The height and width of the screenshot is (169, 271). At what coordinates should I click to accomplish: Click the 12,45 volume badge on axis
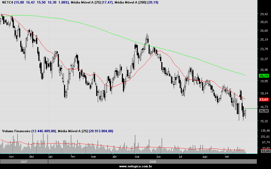tap(266, 151)
